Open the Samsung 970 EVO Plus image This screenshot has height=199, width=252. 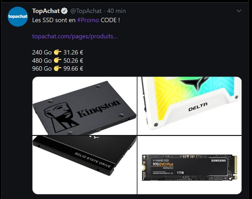pyautogui.click(x=189, y=165)
